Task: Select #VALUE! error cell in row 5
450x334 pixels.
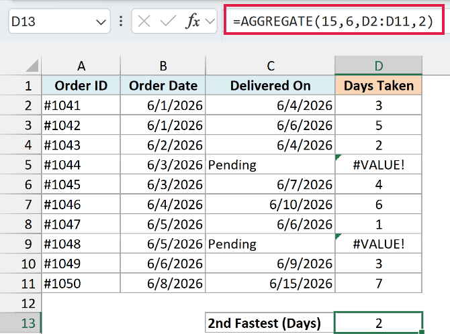Action: (x=379, y=164)
